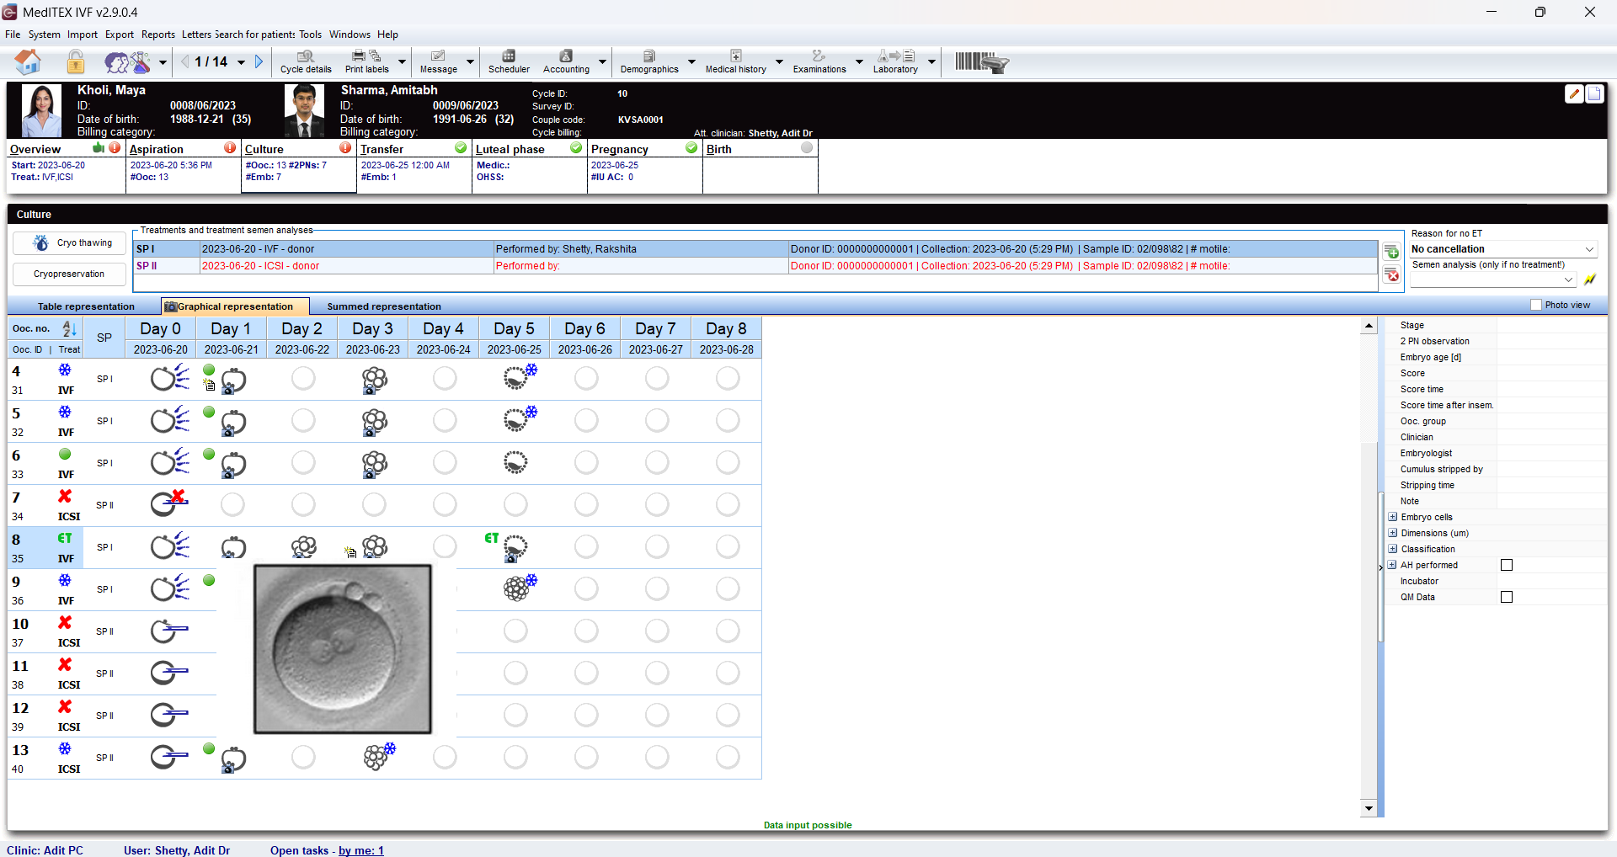1617x857 pixels.
Task: Expand the Embryo cells tree node
Action: (x=1393, y=517)
